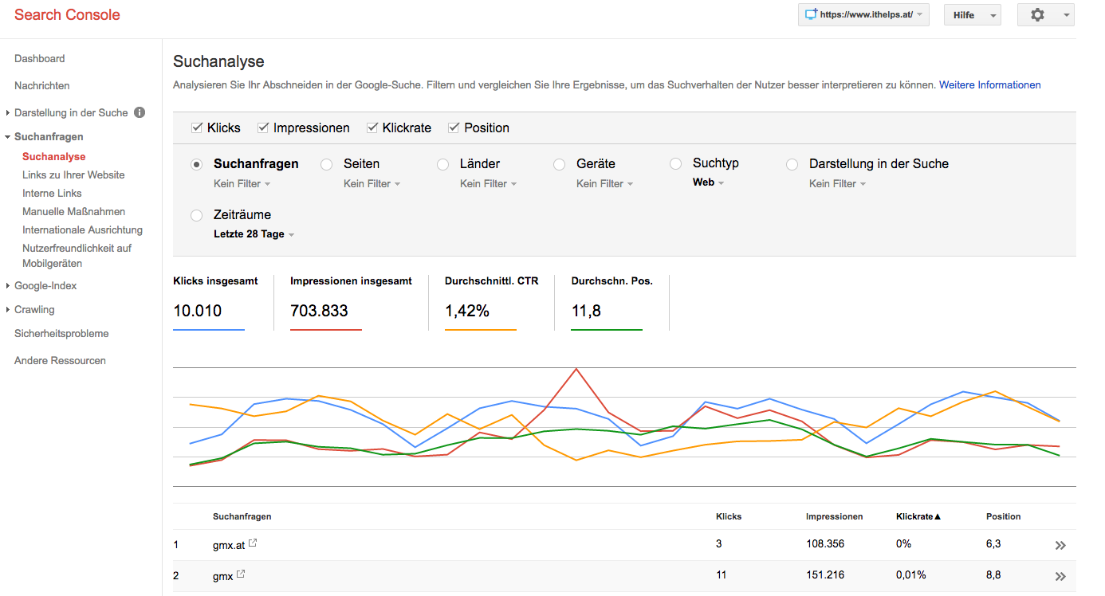Click the property monitor icon next to URL

tap(812, 14)
